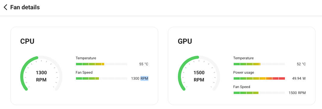Viewport: 322px width, 109px height.
Task: Click the GPU Power usage progress bar
Action: [259, 78]
